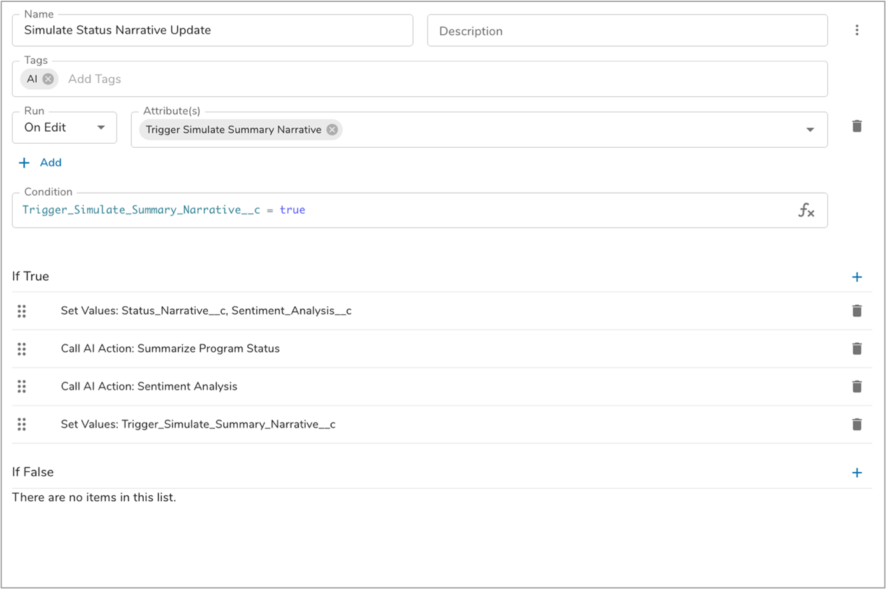
Task: Open the three-dot more options menu
Action: point(857,30)
